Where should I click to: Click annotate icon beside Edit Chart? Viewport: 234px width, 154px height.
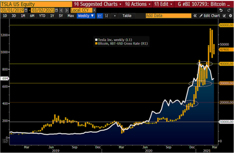[224, 16]
